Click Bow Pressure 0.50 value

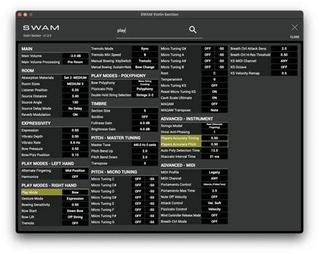click(75, 149)
